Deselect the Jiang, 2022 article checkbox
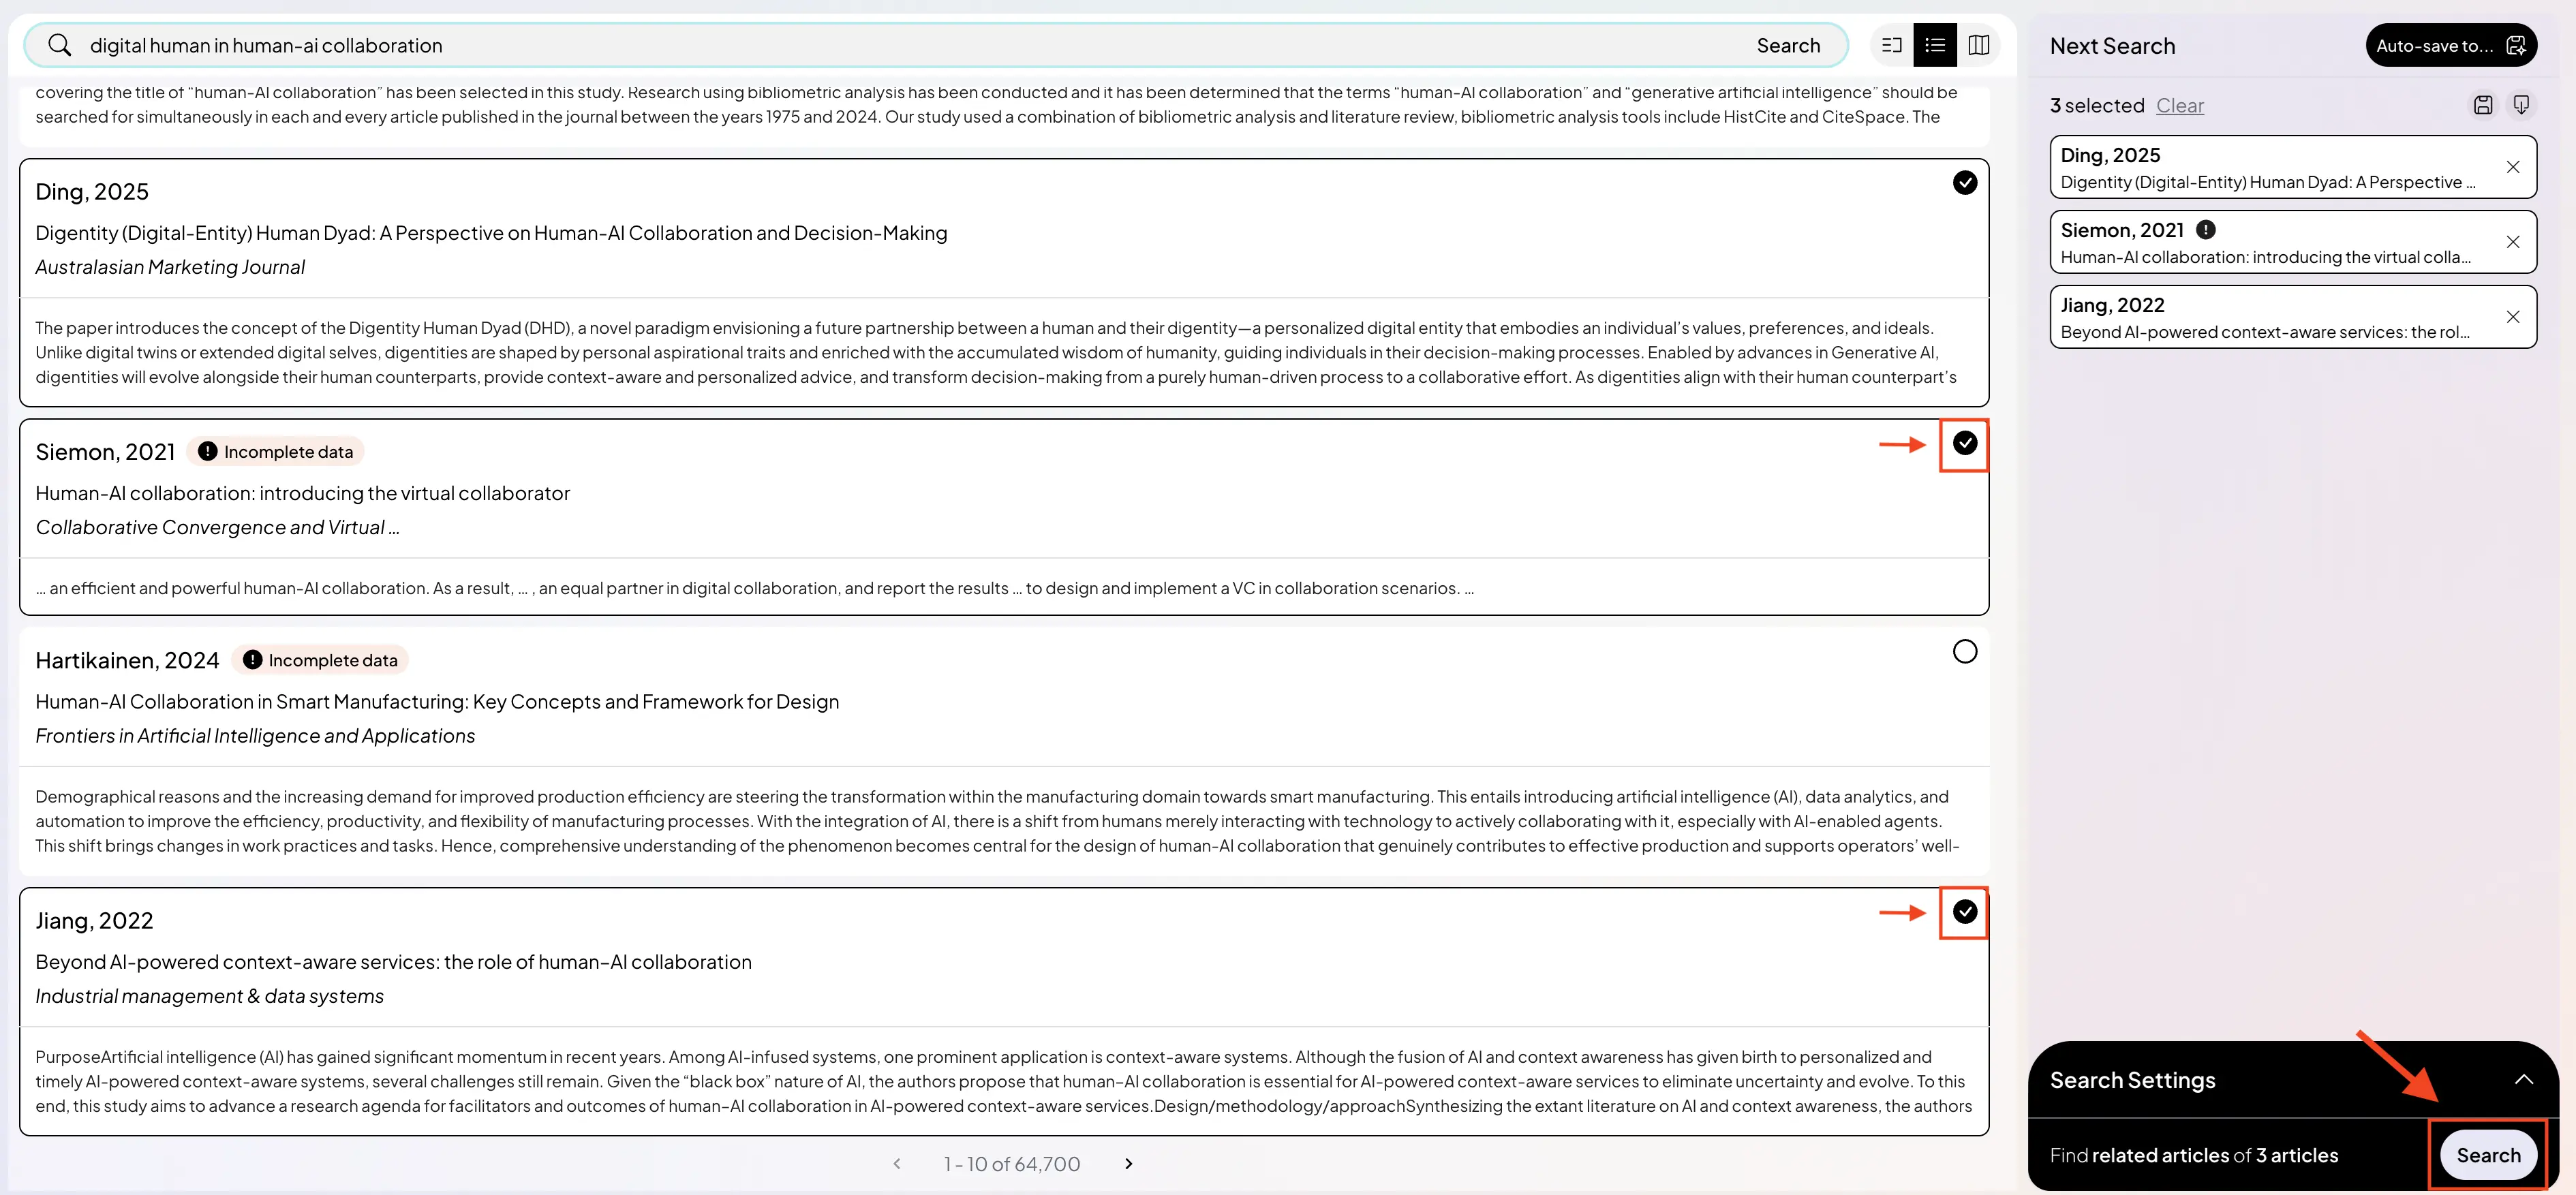Image resolution: width=2576 pixels, height=1195 pixels. [1964, 912]
